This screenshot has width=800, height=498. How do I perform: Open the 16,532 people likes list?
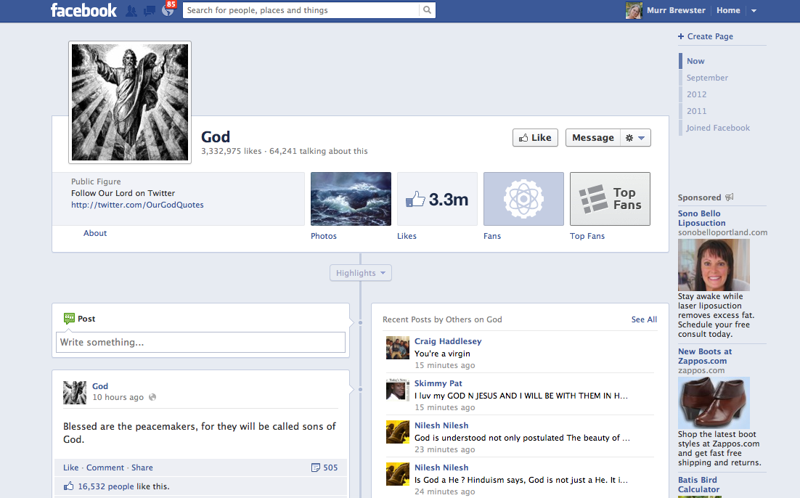[x=106, y=486]
